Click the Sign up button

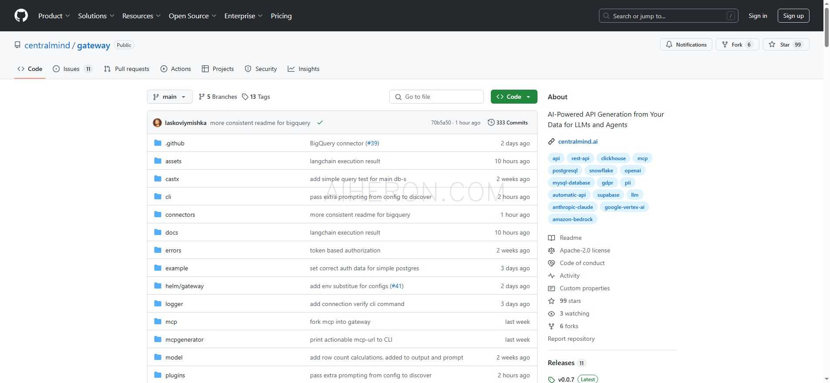click(x=793, y=16)
